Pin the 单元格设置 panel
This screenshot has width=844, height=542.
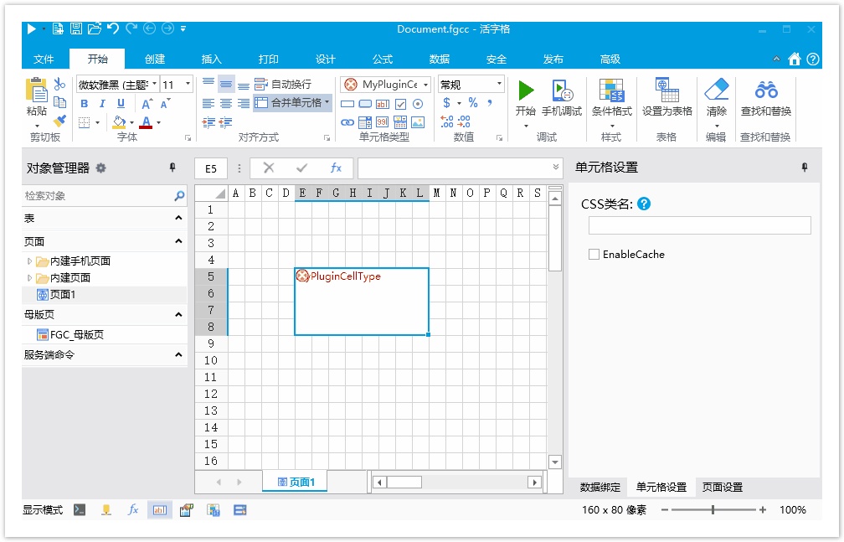pos(805,168)
